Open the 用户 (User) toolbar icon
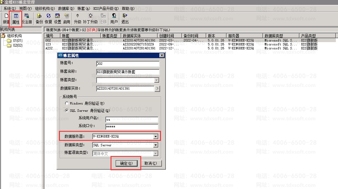The width and height of the screenshot is (338, 189). click(114, 18)
